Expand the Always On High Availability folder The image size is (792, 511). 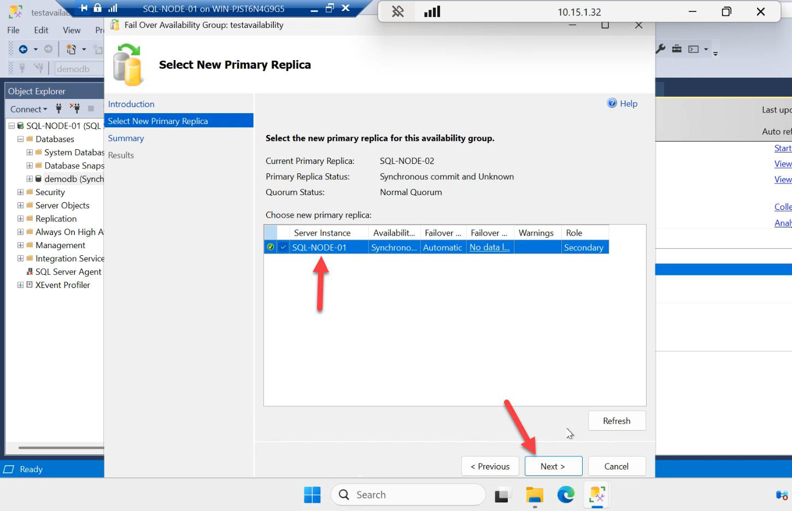[20, 232]
